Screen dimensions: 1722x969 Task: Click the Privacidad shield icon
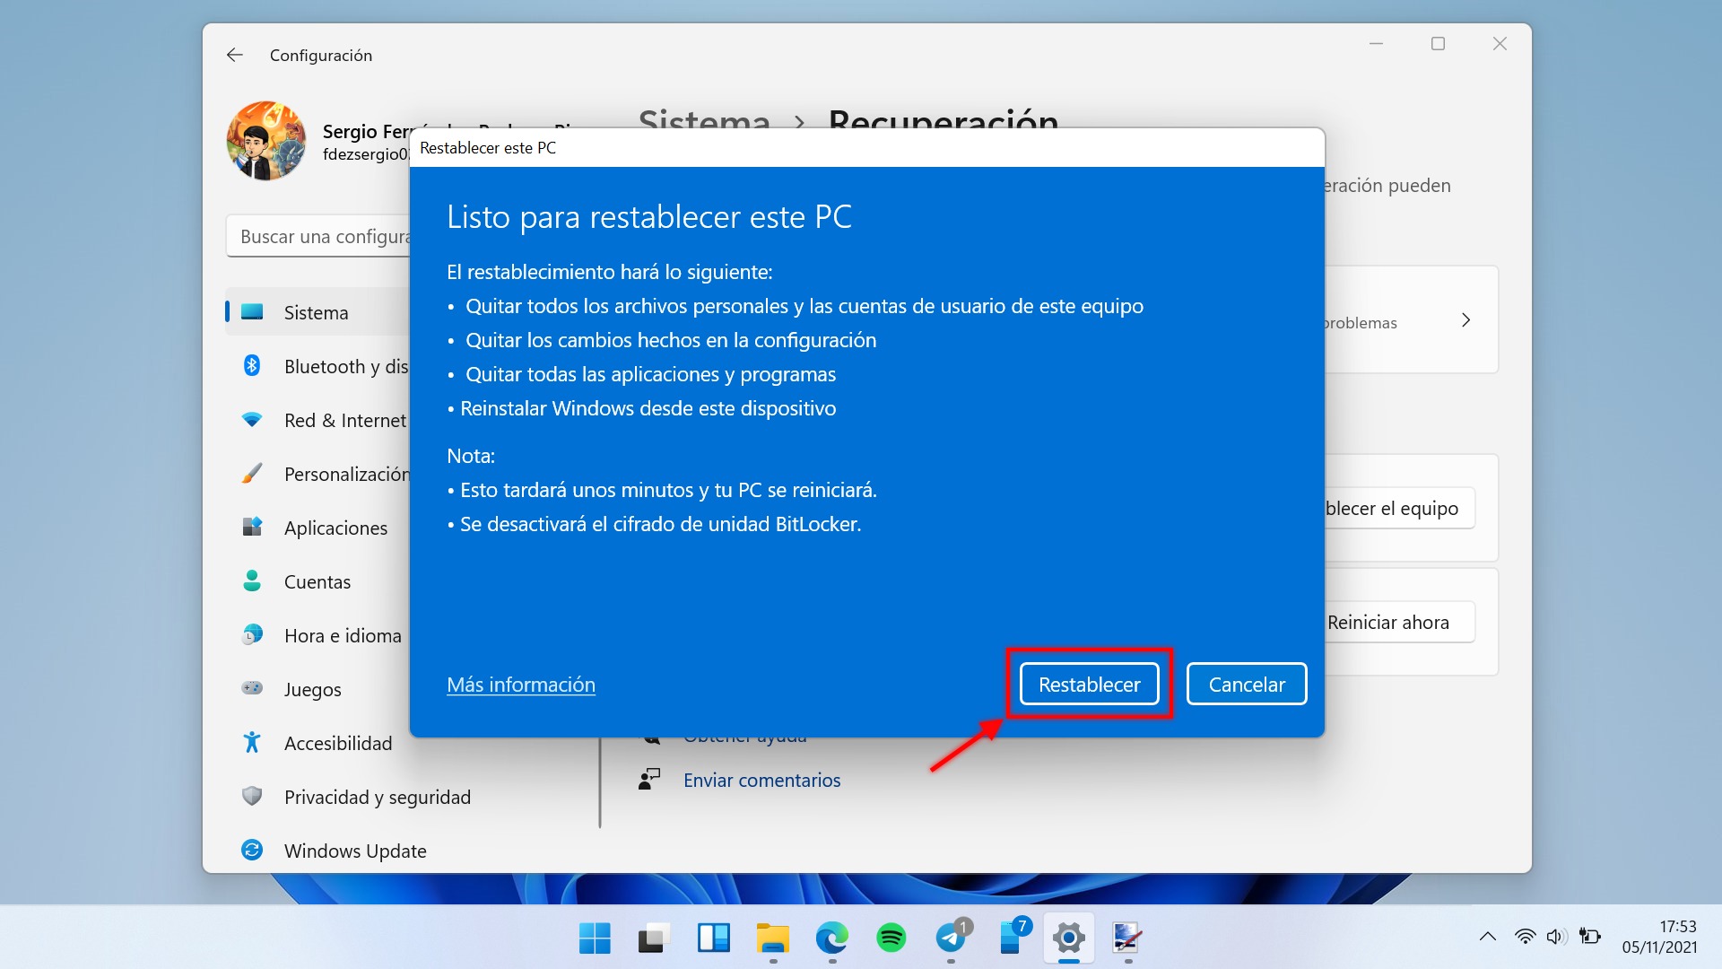pos(252,796)
